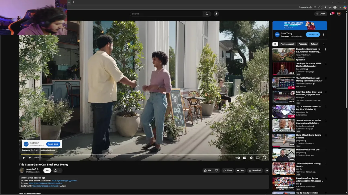Viewport: 348px width, 195px height.
Task: Play the video with the play button
Action: coord(24,158)
